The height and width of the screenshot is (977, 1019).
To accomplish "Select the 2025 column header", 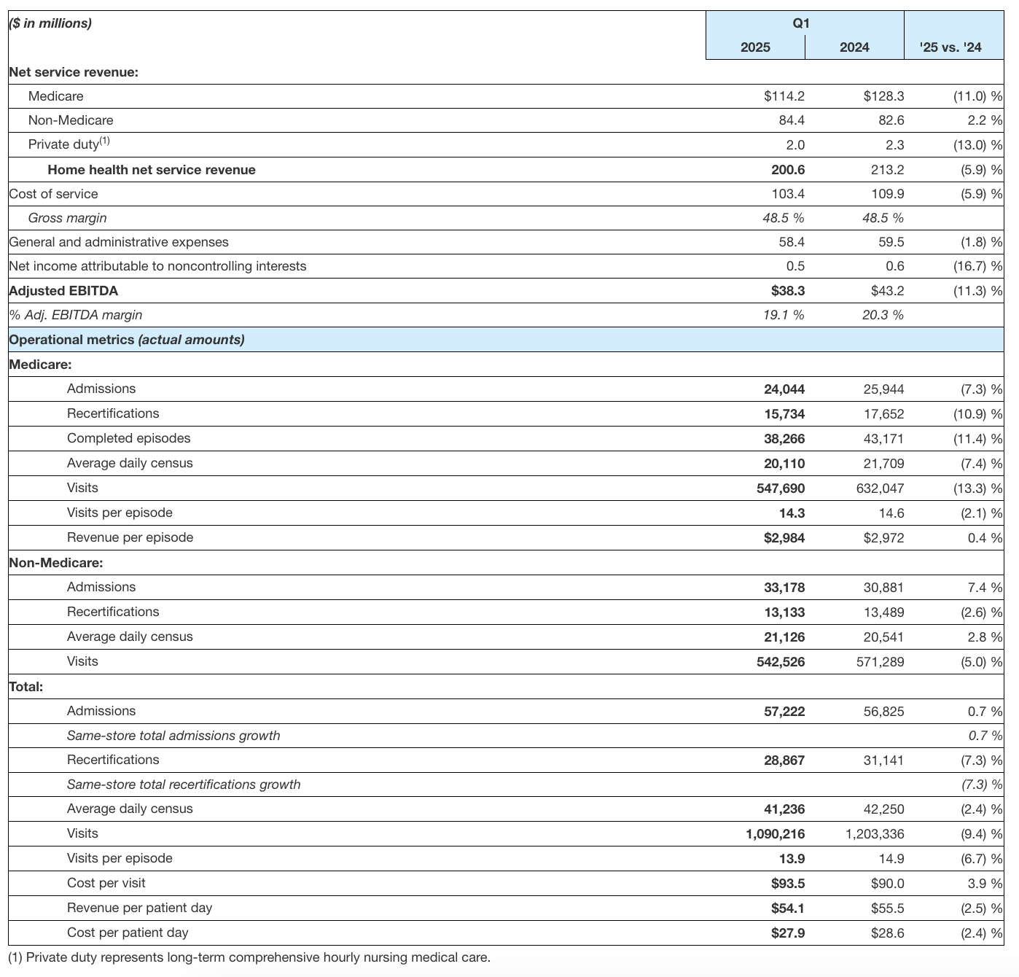I will point(755,47).
